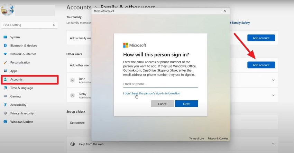Open the Terms of Use link
The width and height of the screenshot is (294, 153).
(x=196, y=139)
